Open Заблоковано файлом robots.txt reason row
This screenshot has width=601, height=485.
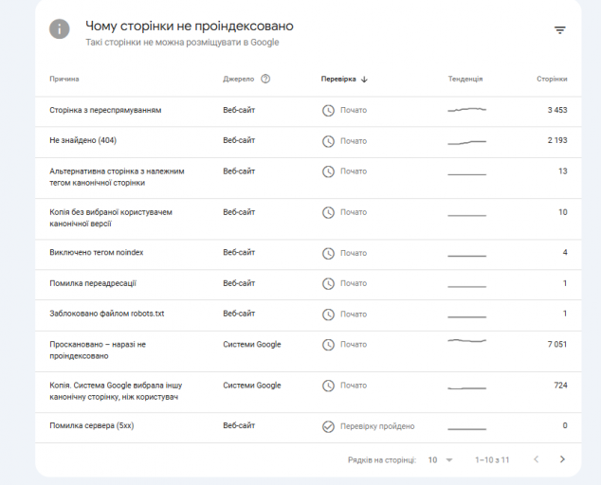(308, 315)
